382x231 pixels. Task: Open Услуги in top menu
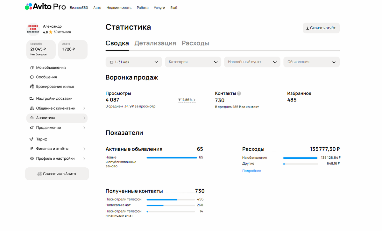coord(159,8)
